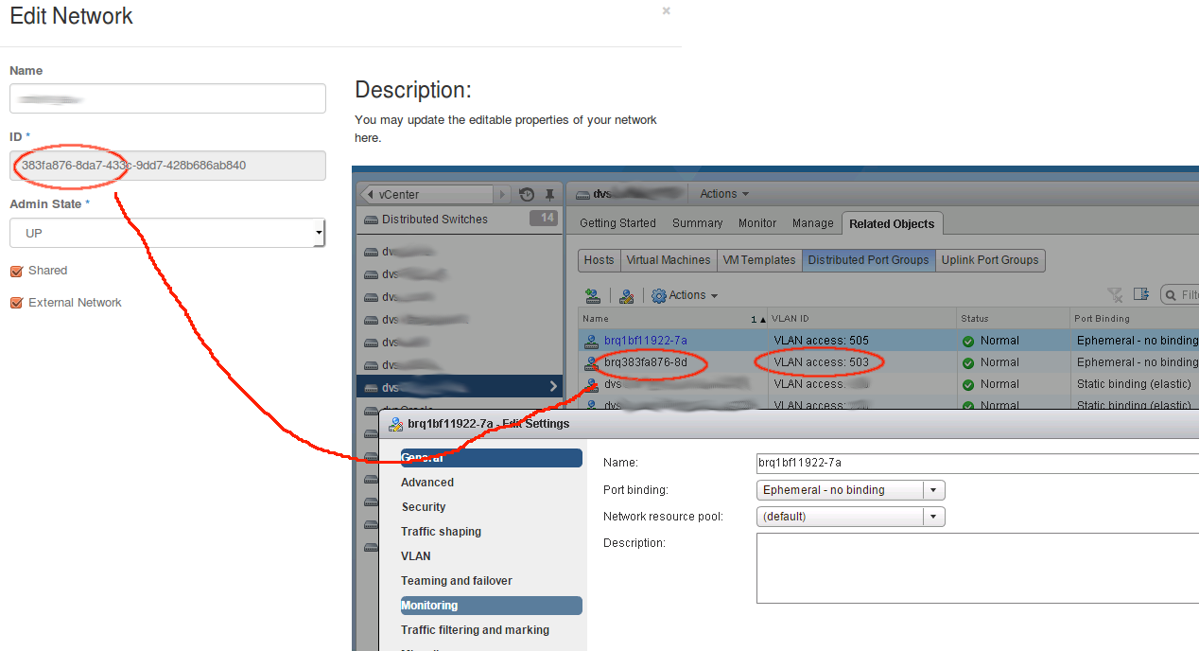Click the edit port group settings icon
1199x651 pixels.
626,296
